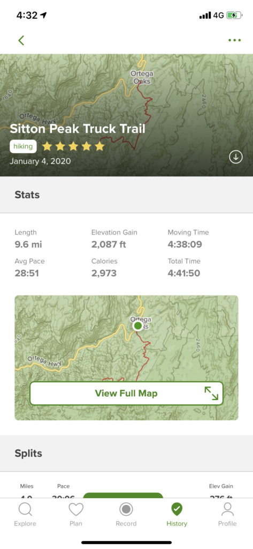Tap the Sitton Peak Truck Trail title

coord(77,129)
